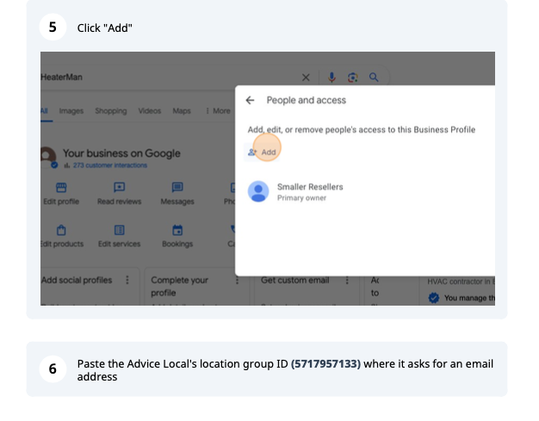
Task: Open the Messages icon
Action: pyautogui.click(x=177, y=188)
